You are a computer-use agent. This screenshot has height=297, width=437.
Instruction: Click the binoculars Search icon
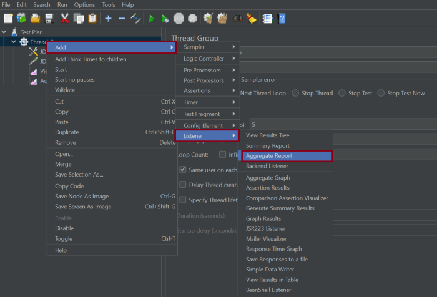point(237,19)
